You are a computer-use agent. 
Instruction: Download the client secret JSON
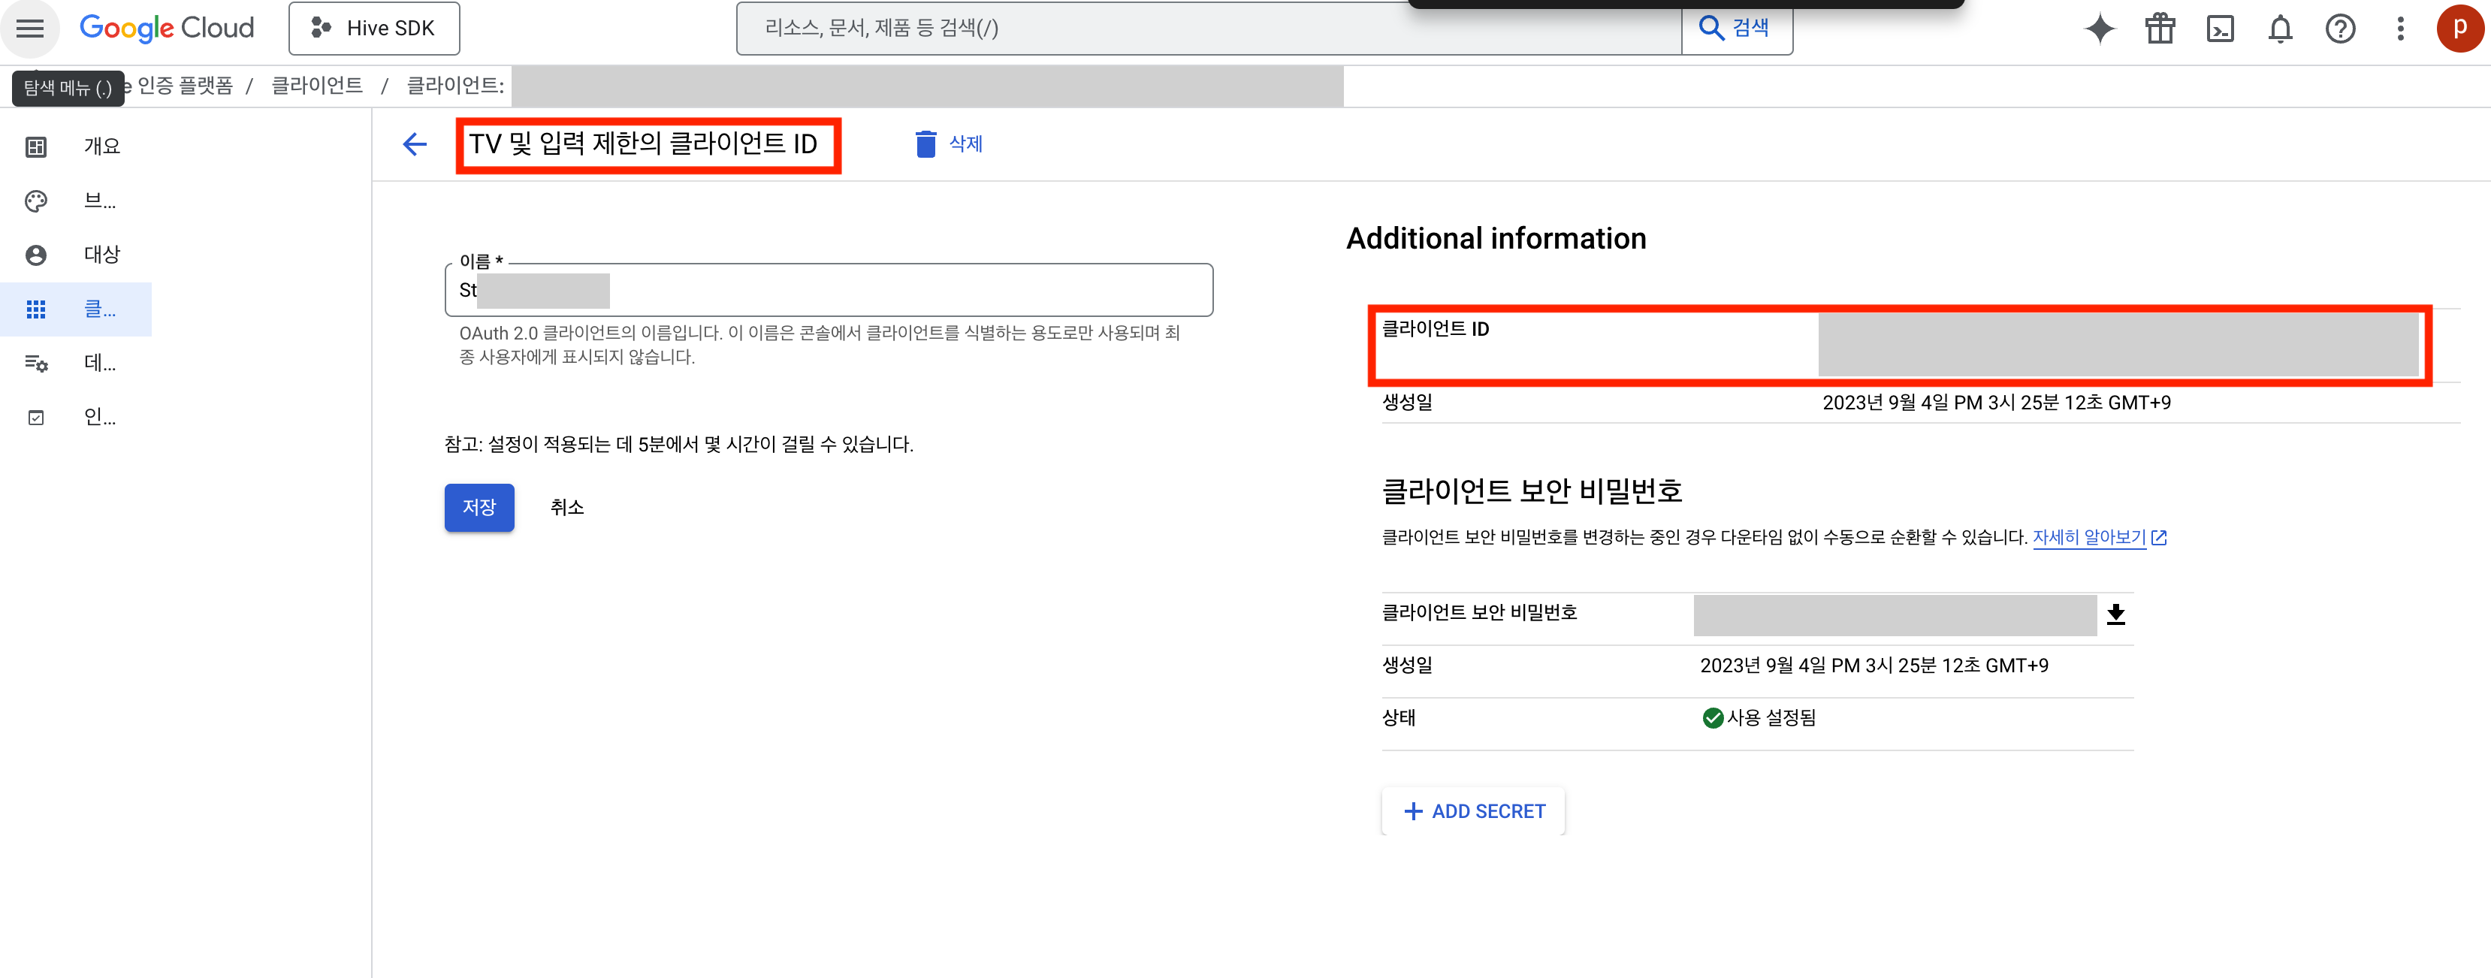2116,614
